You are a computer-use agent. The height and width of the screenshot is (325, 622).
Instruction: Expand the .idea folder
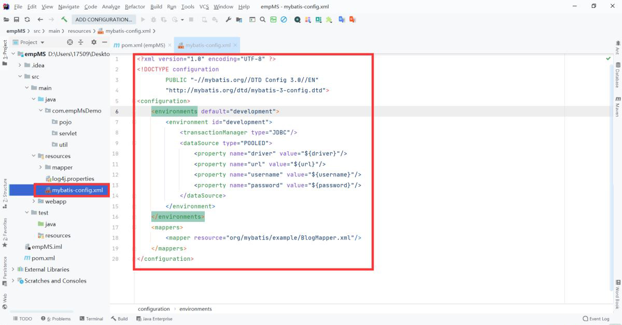[20, 65]
